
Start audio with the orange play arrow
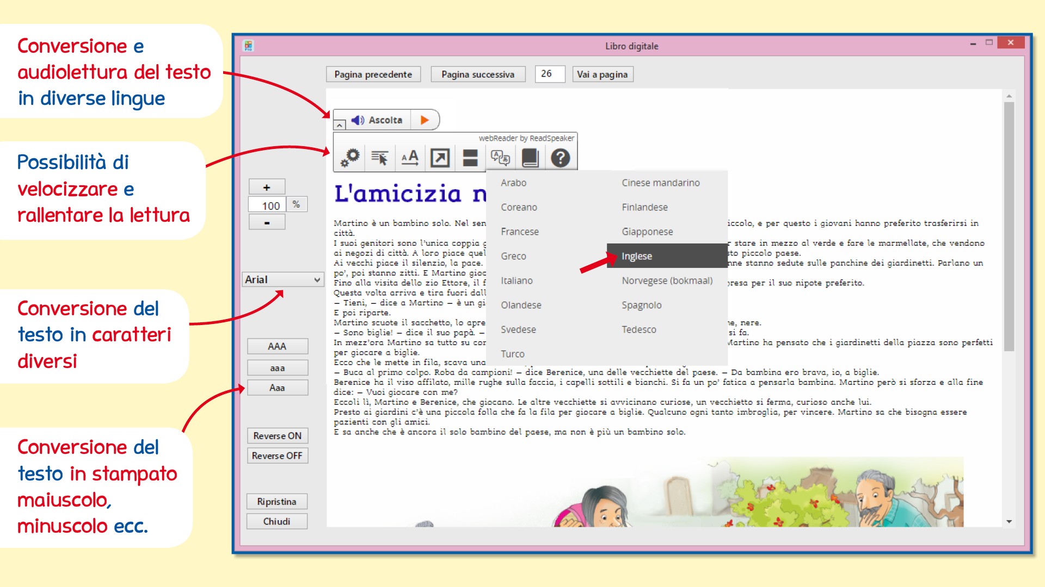425,120
